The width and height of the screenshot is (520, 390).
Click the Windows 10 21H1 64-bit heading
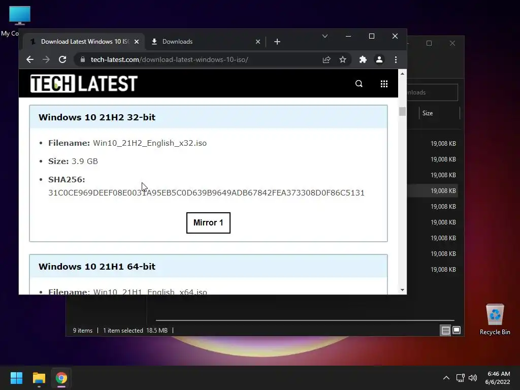pos(97,267)
